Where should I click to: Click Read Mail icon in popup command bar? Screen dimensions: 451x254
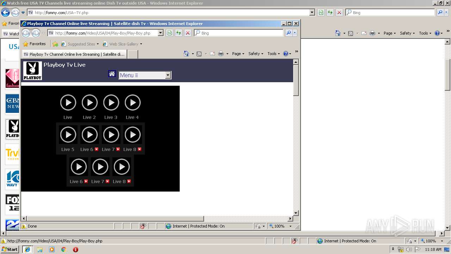[212, 54]
